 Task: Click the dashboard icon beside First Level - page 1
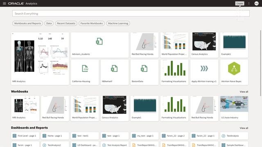pyautogui.click(x=15, y=136)
